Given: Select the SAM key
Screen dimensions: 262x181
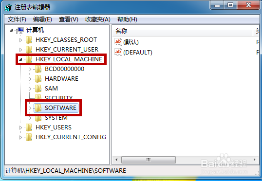Looking at the screenshot, I should point(51,89).
